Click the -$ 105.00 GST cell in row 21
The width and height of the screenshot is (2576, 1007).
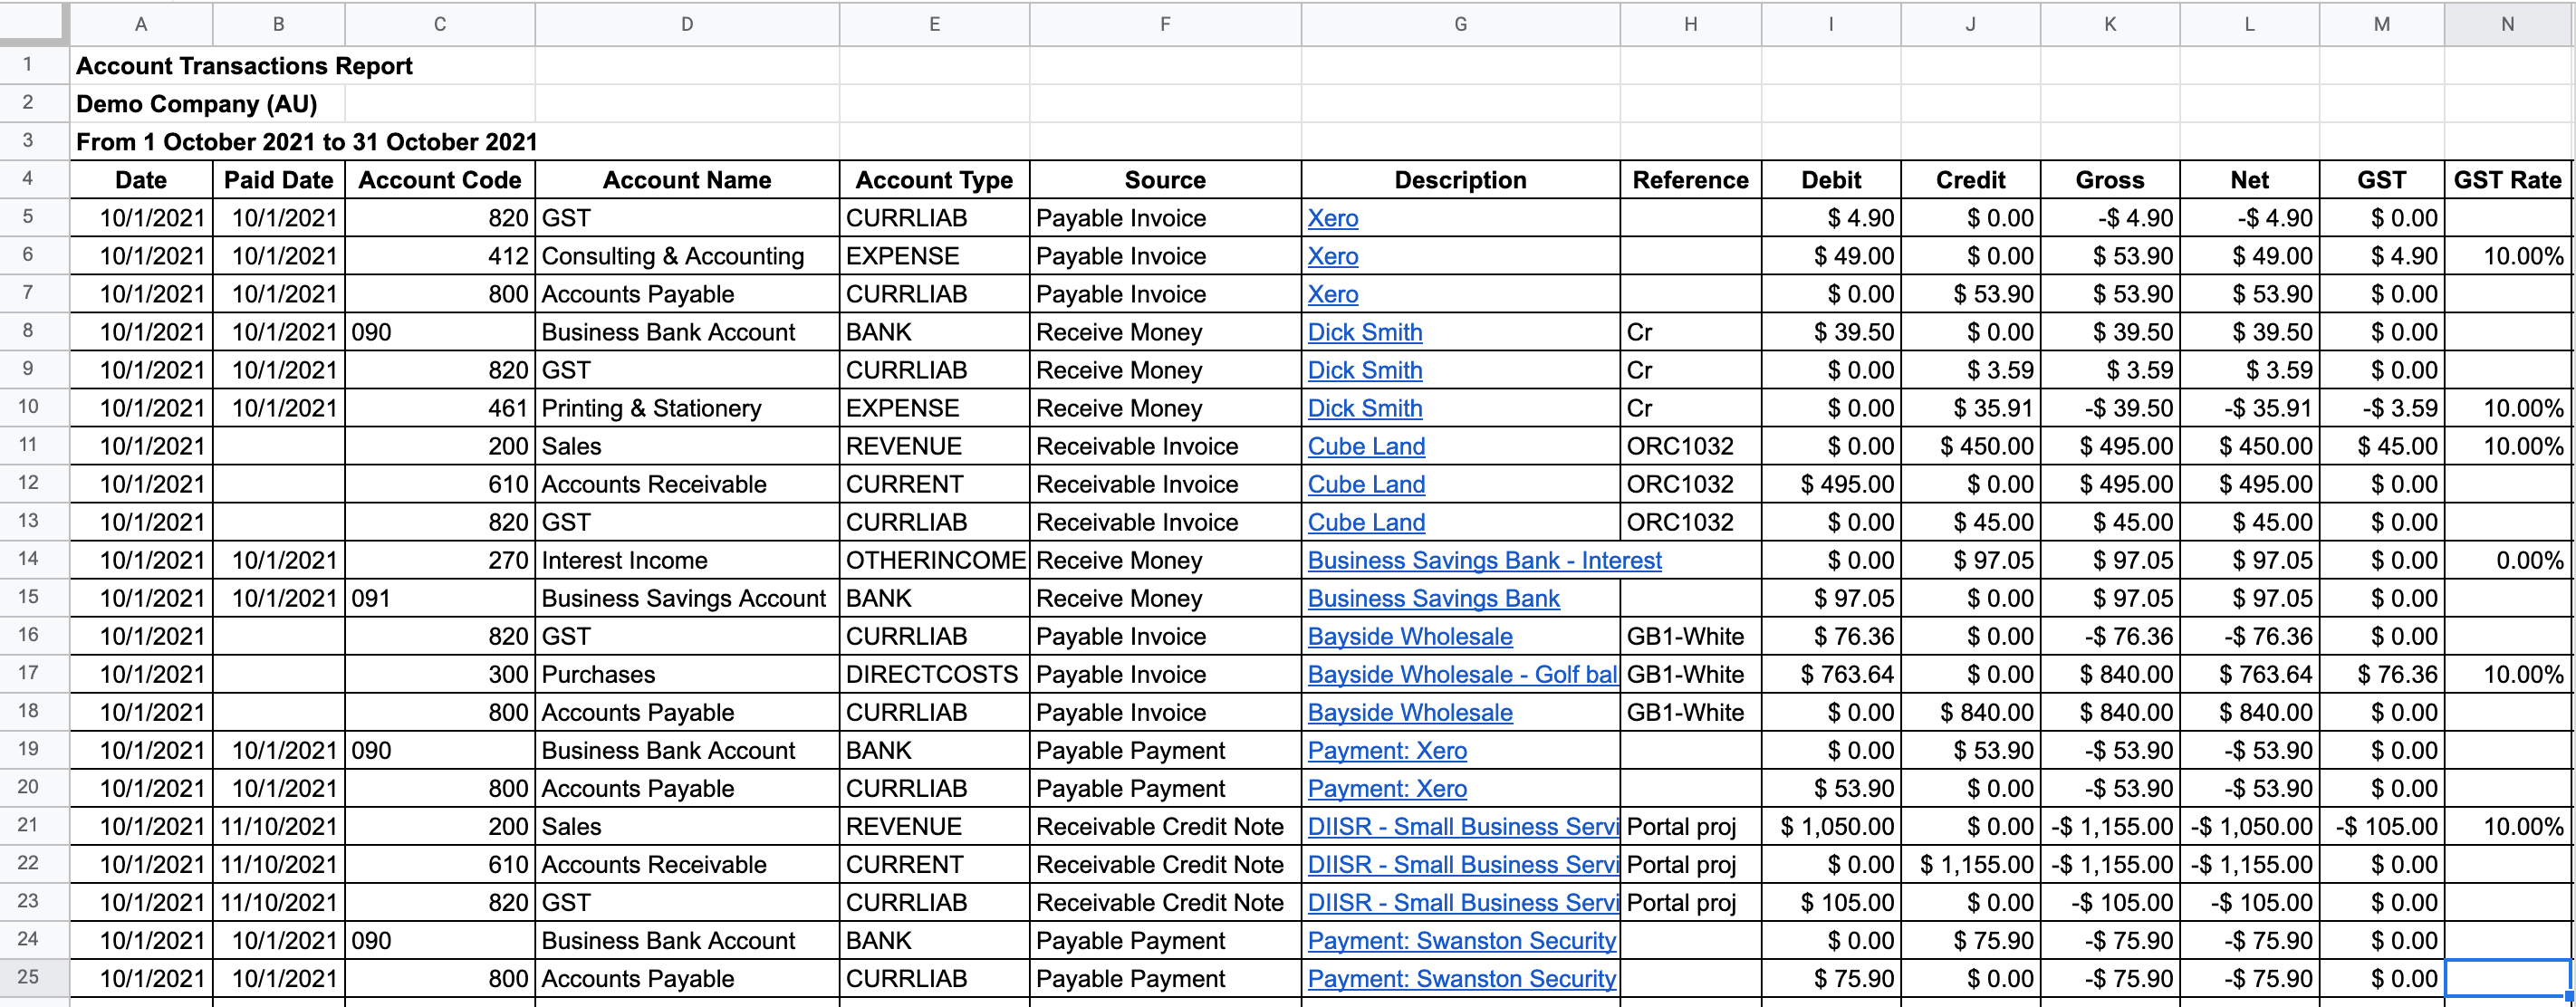(x=2382, y=826)
